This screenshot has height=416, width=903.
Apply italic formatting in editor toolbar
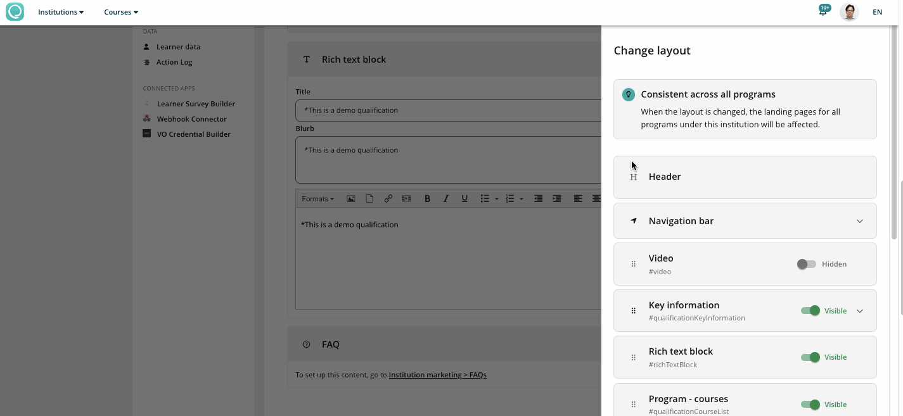pos(446,199)
